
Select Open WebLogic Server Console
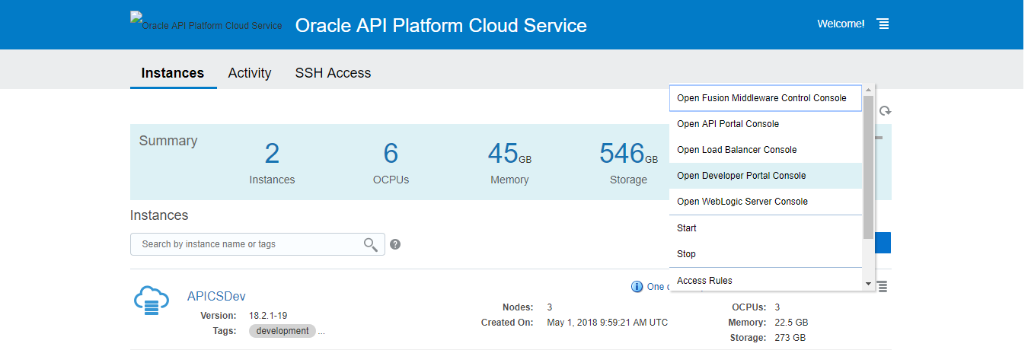tap(765, 202)
